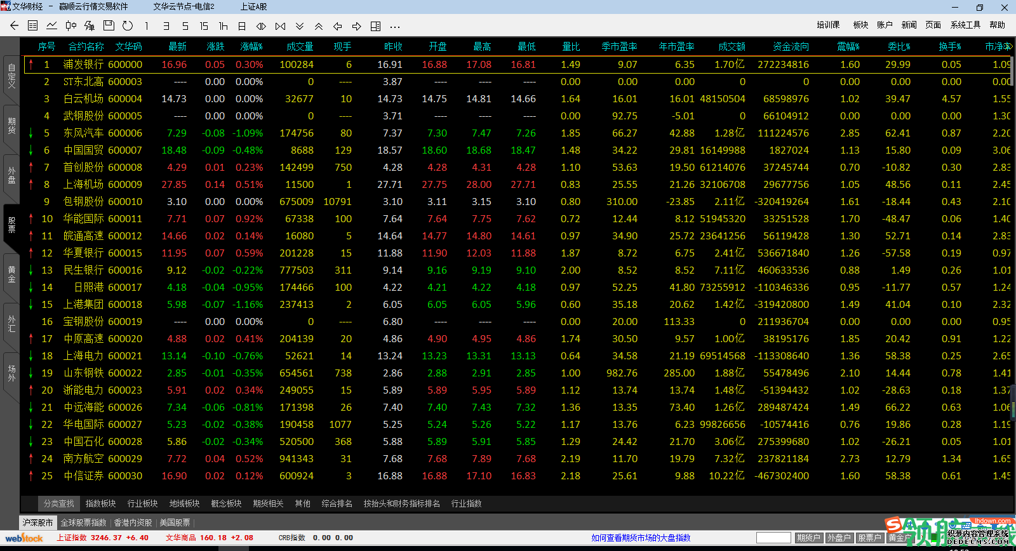The height and width of the screenshot is (551, 1016).
Task: Click the double chevron down icon
Action: coord(300,26)
